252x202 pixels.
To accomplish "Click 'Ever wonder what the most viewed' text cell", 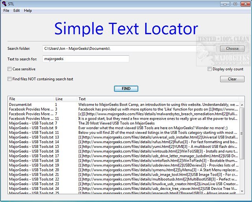I will pyautogui.click(x=153, y=128).
